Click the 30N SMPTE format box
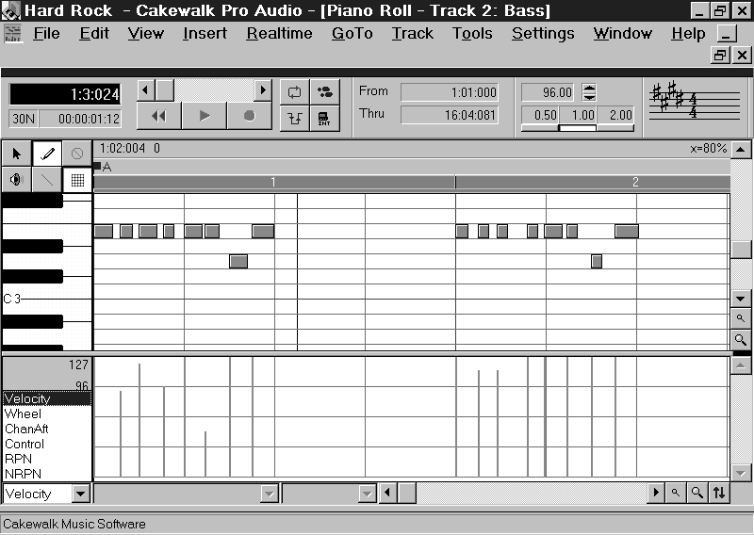 [23, 119]
